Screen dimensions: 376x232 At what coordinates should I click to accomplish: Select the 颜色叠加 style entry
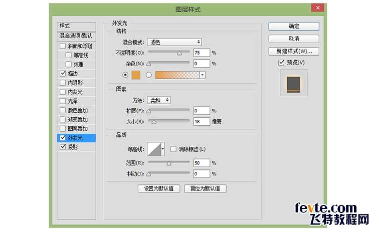coord(78,110)
